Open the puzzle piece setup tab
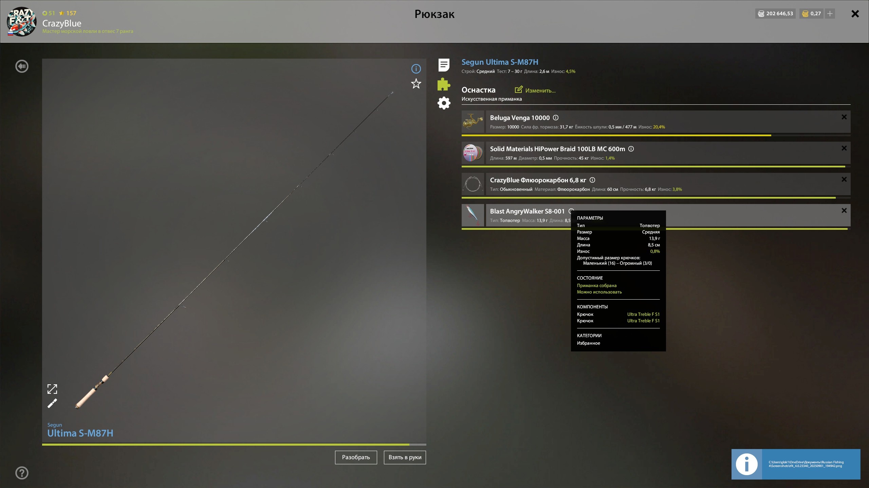The width and height of the screenshot is (869, 488). [444, 84]
